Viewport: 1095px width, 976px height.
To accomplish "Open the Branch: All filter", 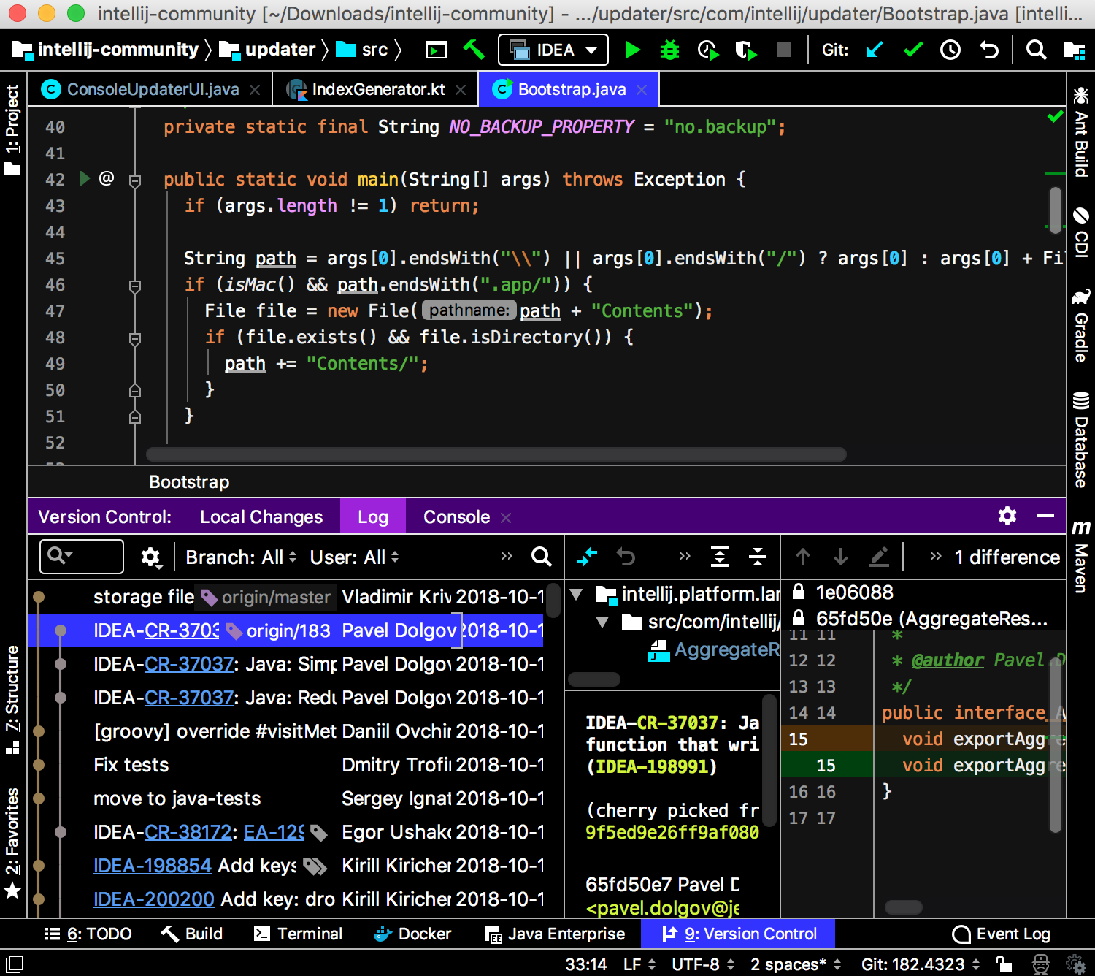I will [x=241, y=557].
